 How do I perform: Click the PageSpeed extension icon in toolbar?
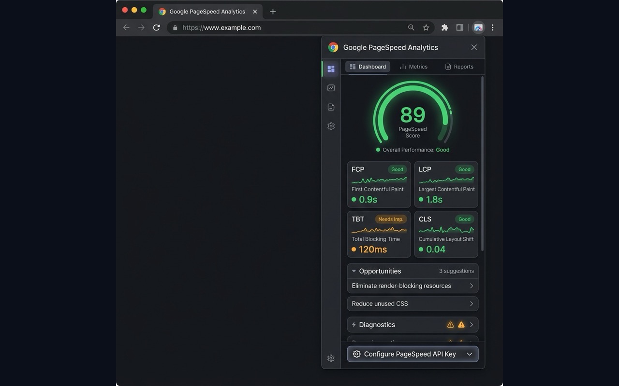(478, 28)
